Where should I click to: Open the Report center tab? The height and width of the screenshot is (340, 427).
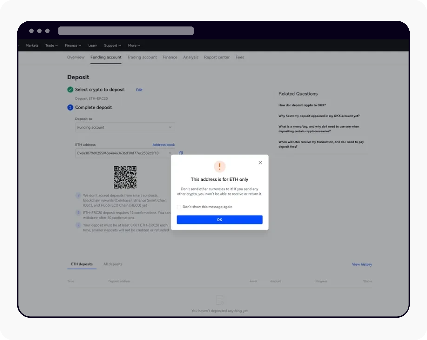point(217,57)
